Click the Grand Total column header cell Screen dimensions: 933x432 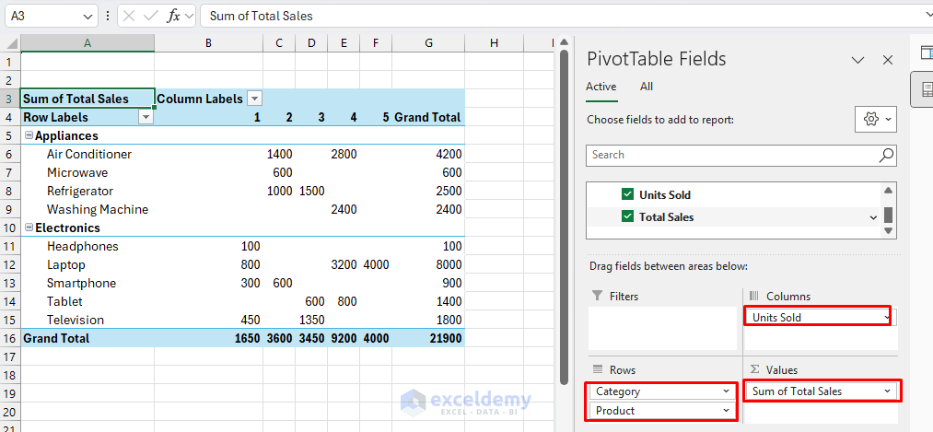[428, 117]
